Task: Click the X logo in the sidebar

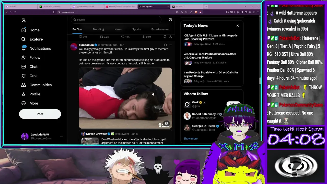Action: tap(24, 20)
